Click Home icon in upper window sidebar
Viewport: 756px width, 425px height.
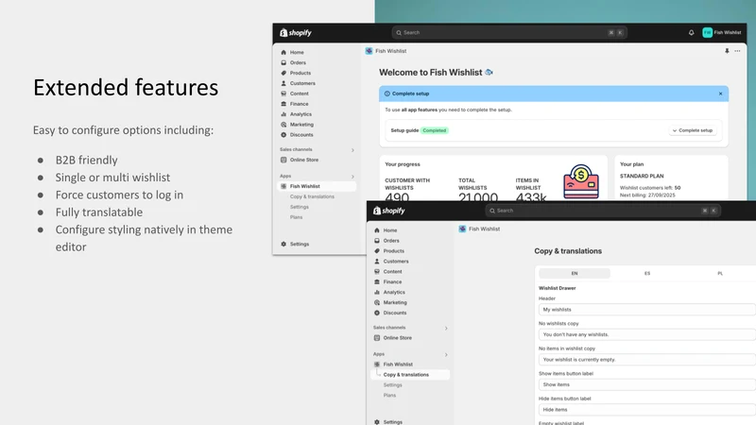tap(283, 52)
